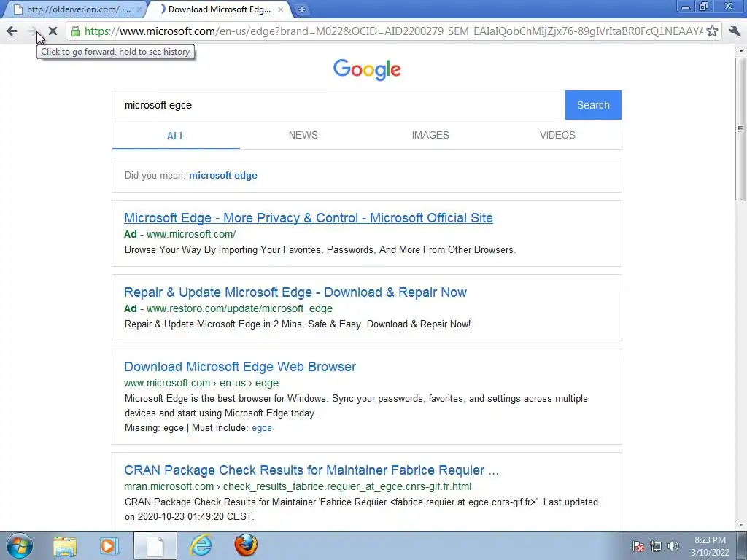Image resolution: width=747 pixels, height=560 pixels.
Task: Open CRAN Package Check Results link
Action: coord(311,470)
